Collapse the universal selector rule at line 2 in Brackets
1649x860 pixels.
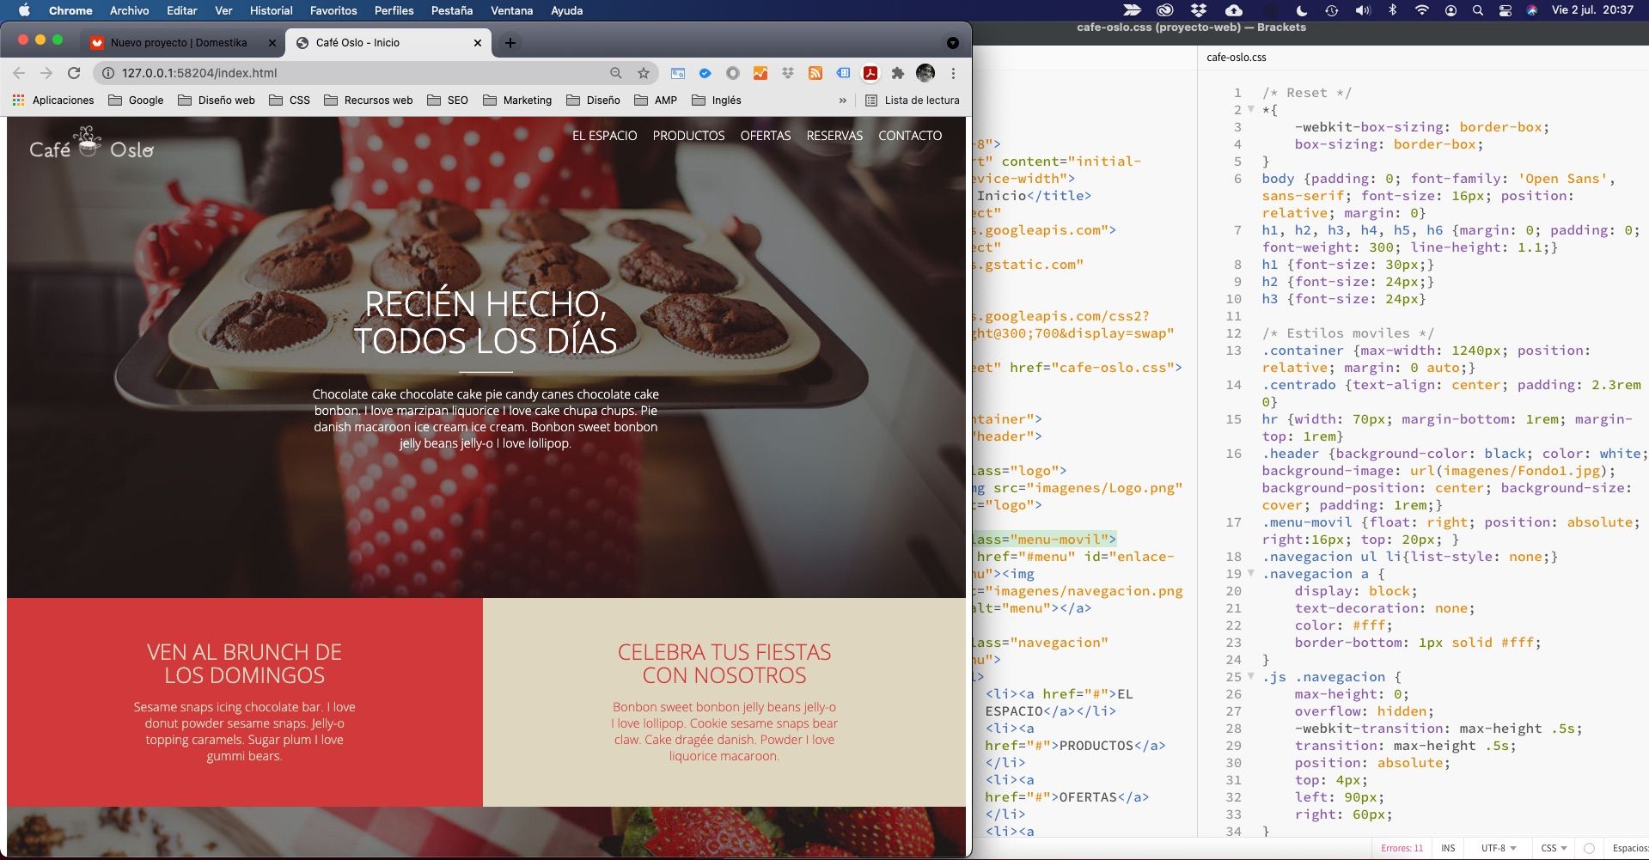click(1251, 109)
